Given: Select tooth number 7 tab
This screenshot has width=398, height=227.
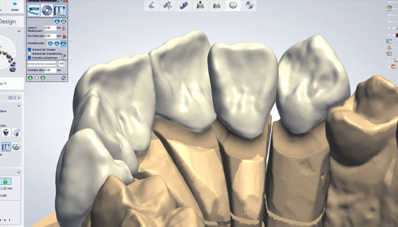Looking at the screenshot, I should tap(10, 220).
